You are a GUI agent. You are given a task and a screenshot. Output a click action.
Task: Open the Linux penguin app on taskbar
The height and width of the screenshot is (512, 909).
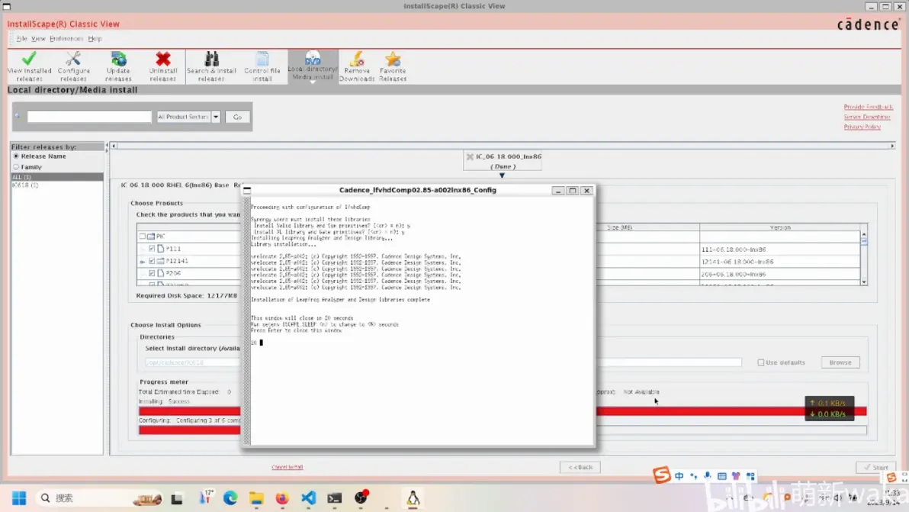[413, 498]
